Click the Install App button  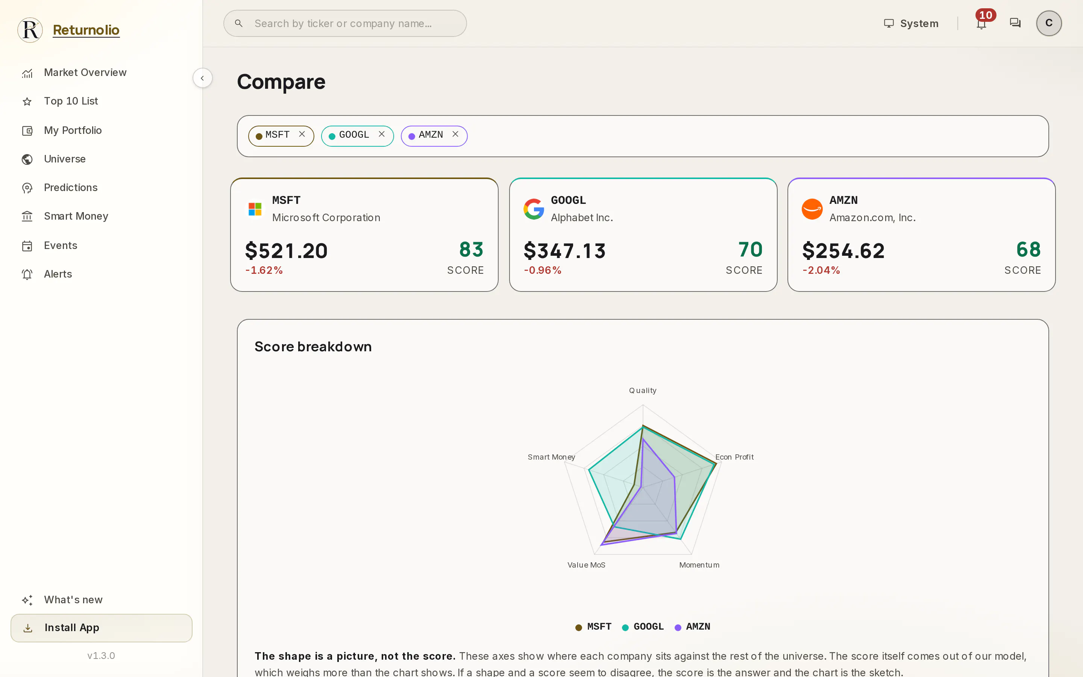click(x=101, y=628)
